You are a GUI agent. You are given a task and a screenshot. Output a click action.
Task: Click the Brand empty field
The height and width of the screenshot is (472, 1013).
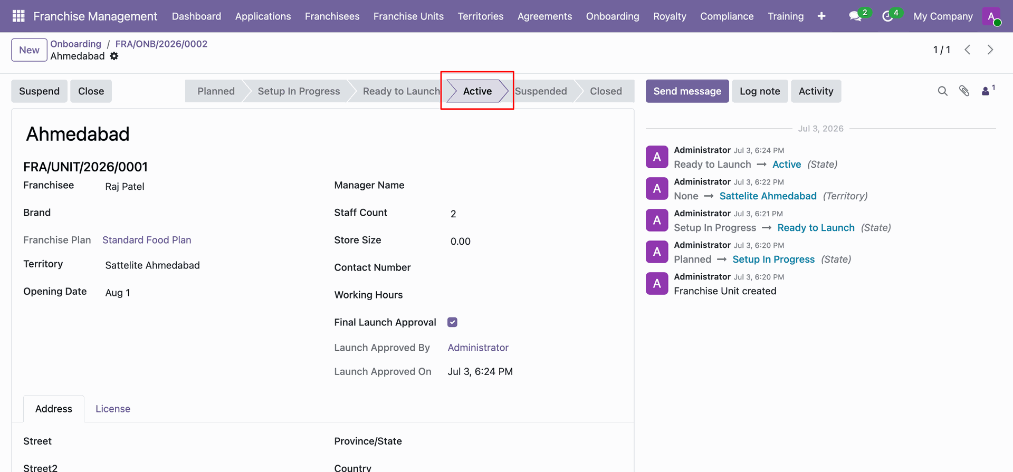point(206,214)
